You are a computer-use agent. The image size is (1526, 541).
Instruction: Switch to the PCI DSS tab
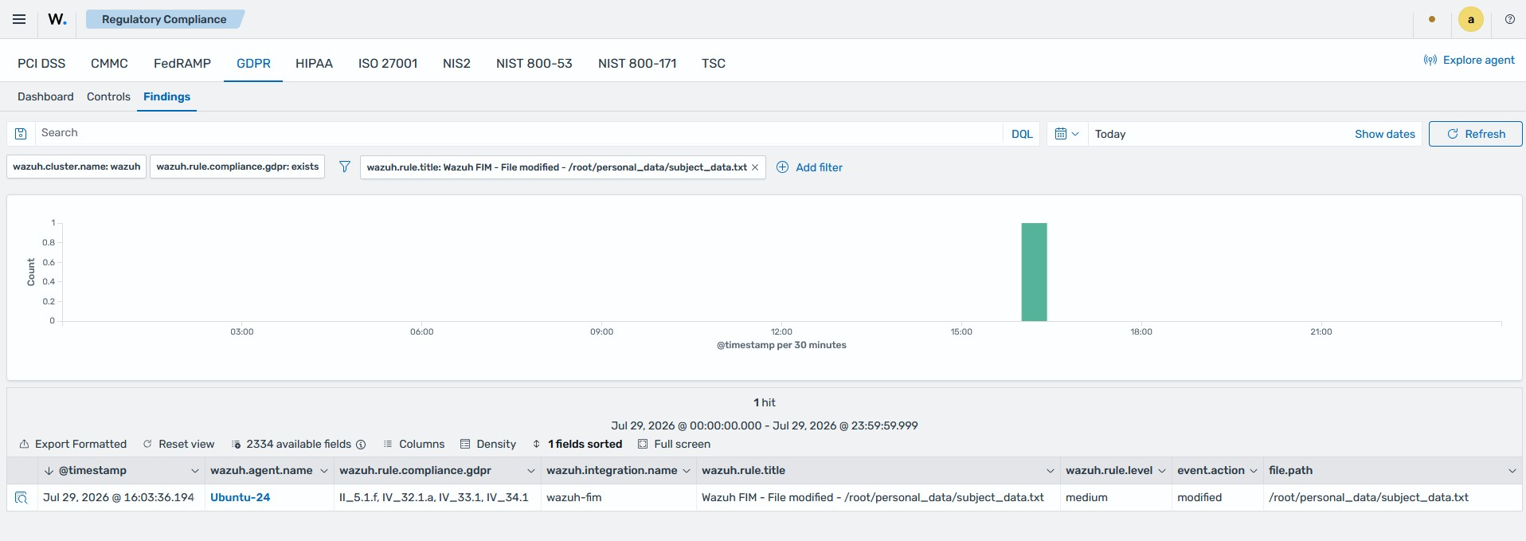pos(41,63)
